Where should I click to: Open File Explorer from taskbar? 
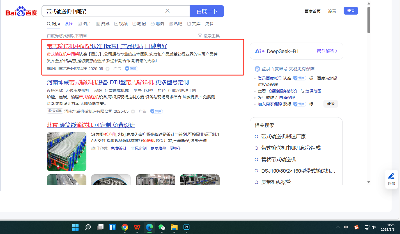coord(174,227)
